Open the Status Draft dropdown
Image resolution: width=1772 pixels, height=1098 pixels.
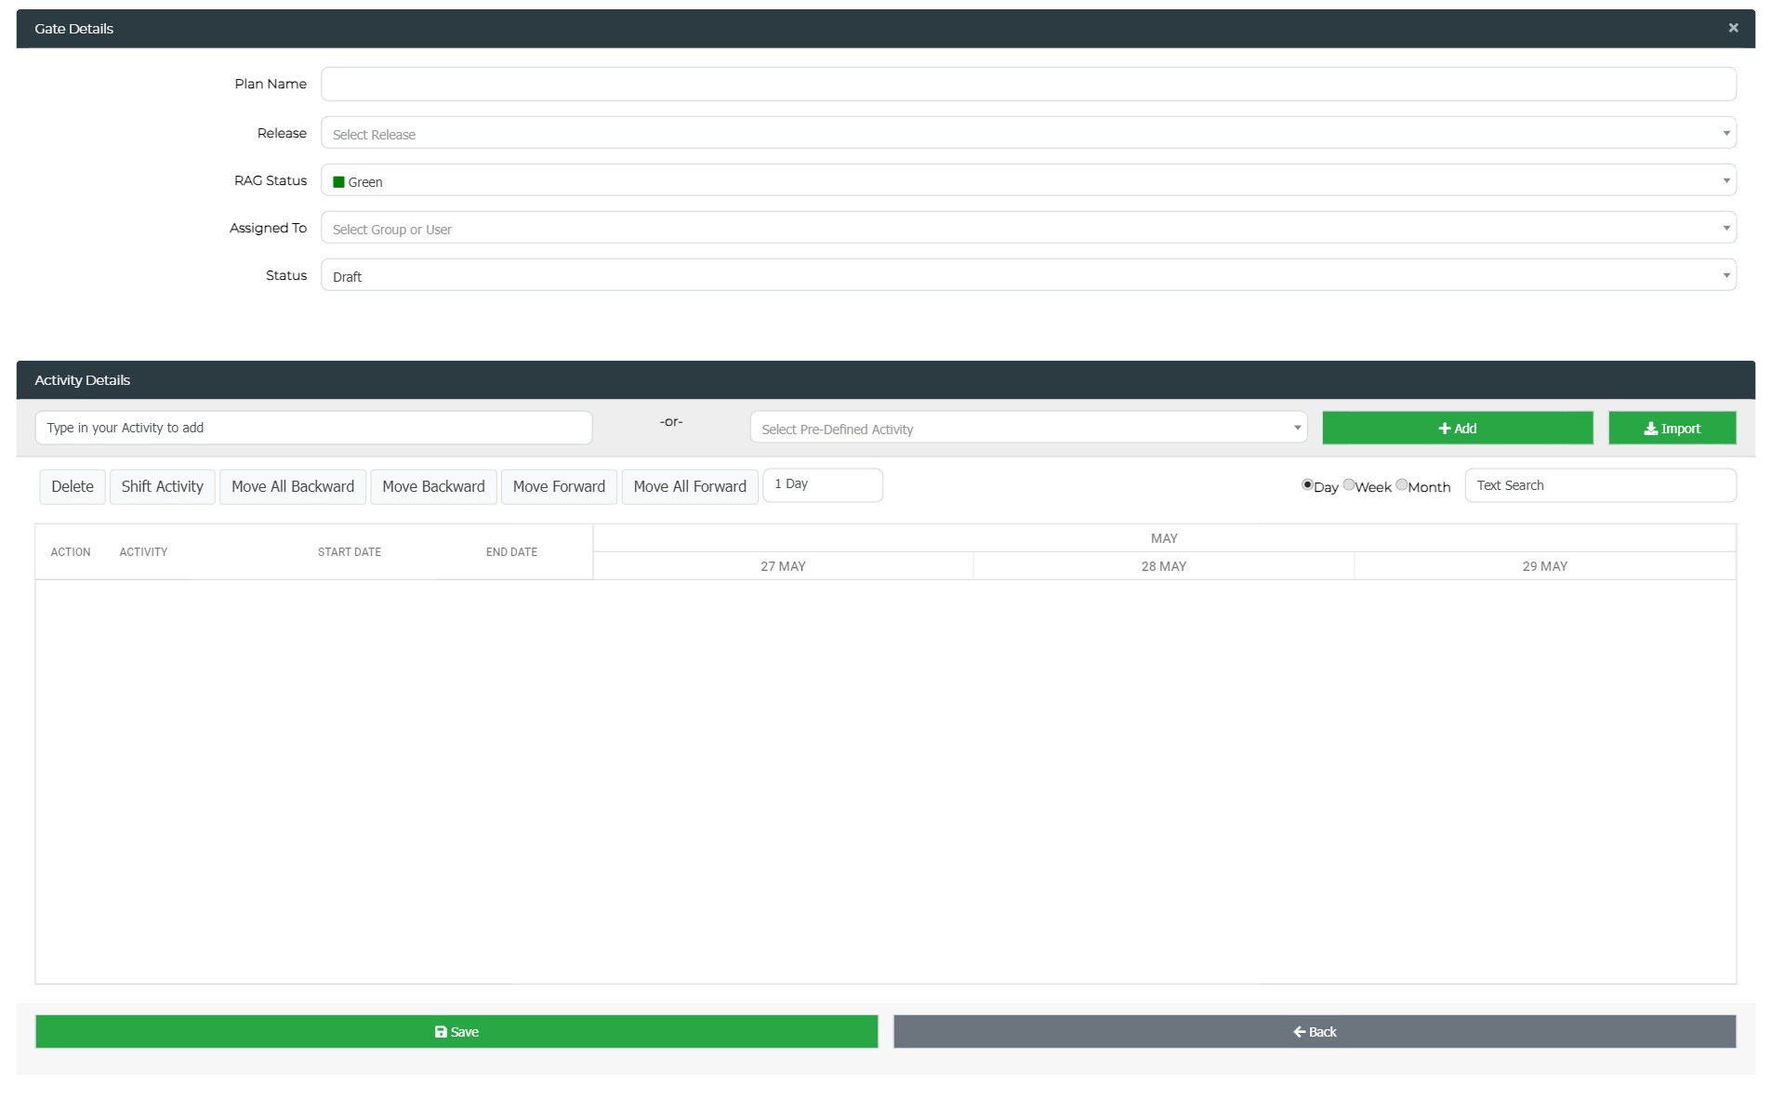click(x=1028, y=275)
